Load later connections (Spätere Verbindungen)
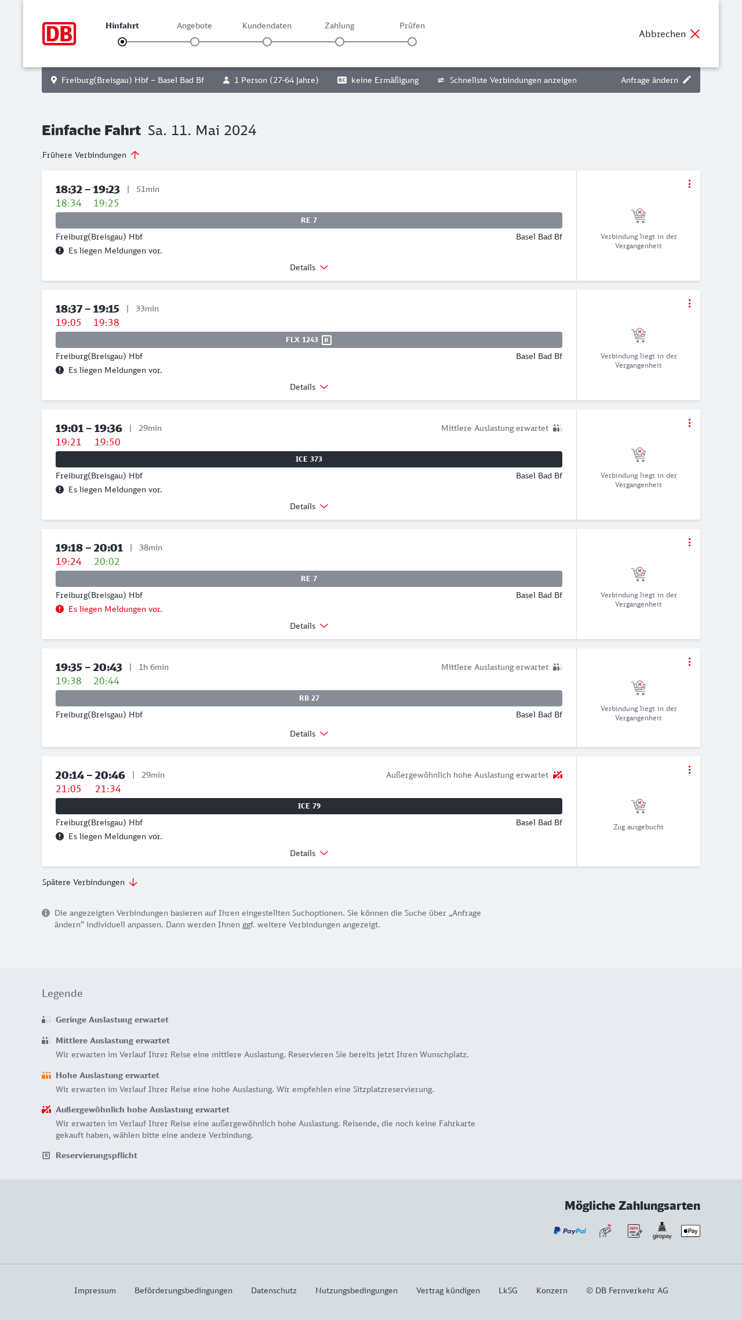The image size is (742, 1320). (90, 882)
